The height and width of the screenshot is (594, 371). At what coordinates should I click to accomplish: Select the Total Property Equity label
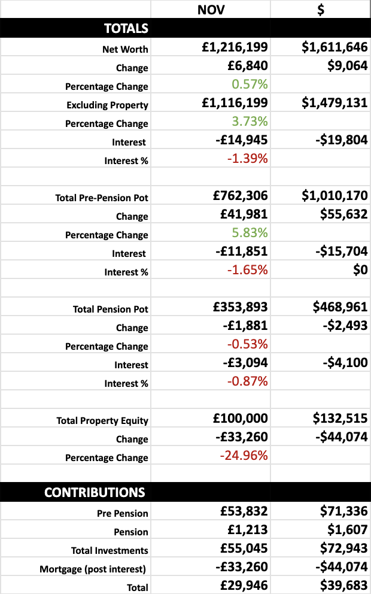(x=102, y=420)
